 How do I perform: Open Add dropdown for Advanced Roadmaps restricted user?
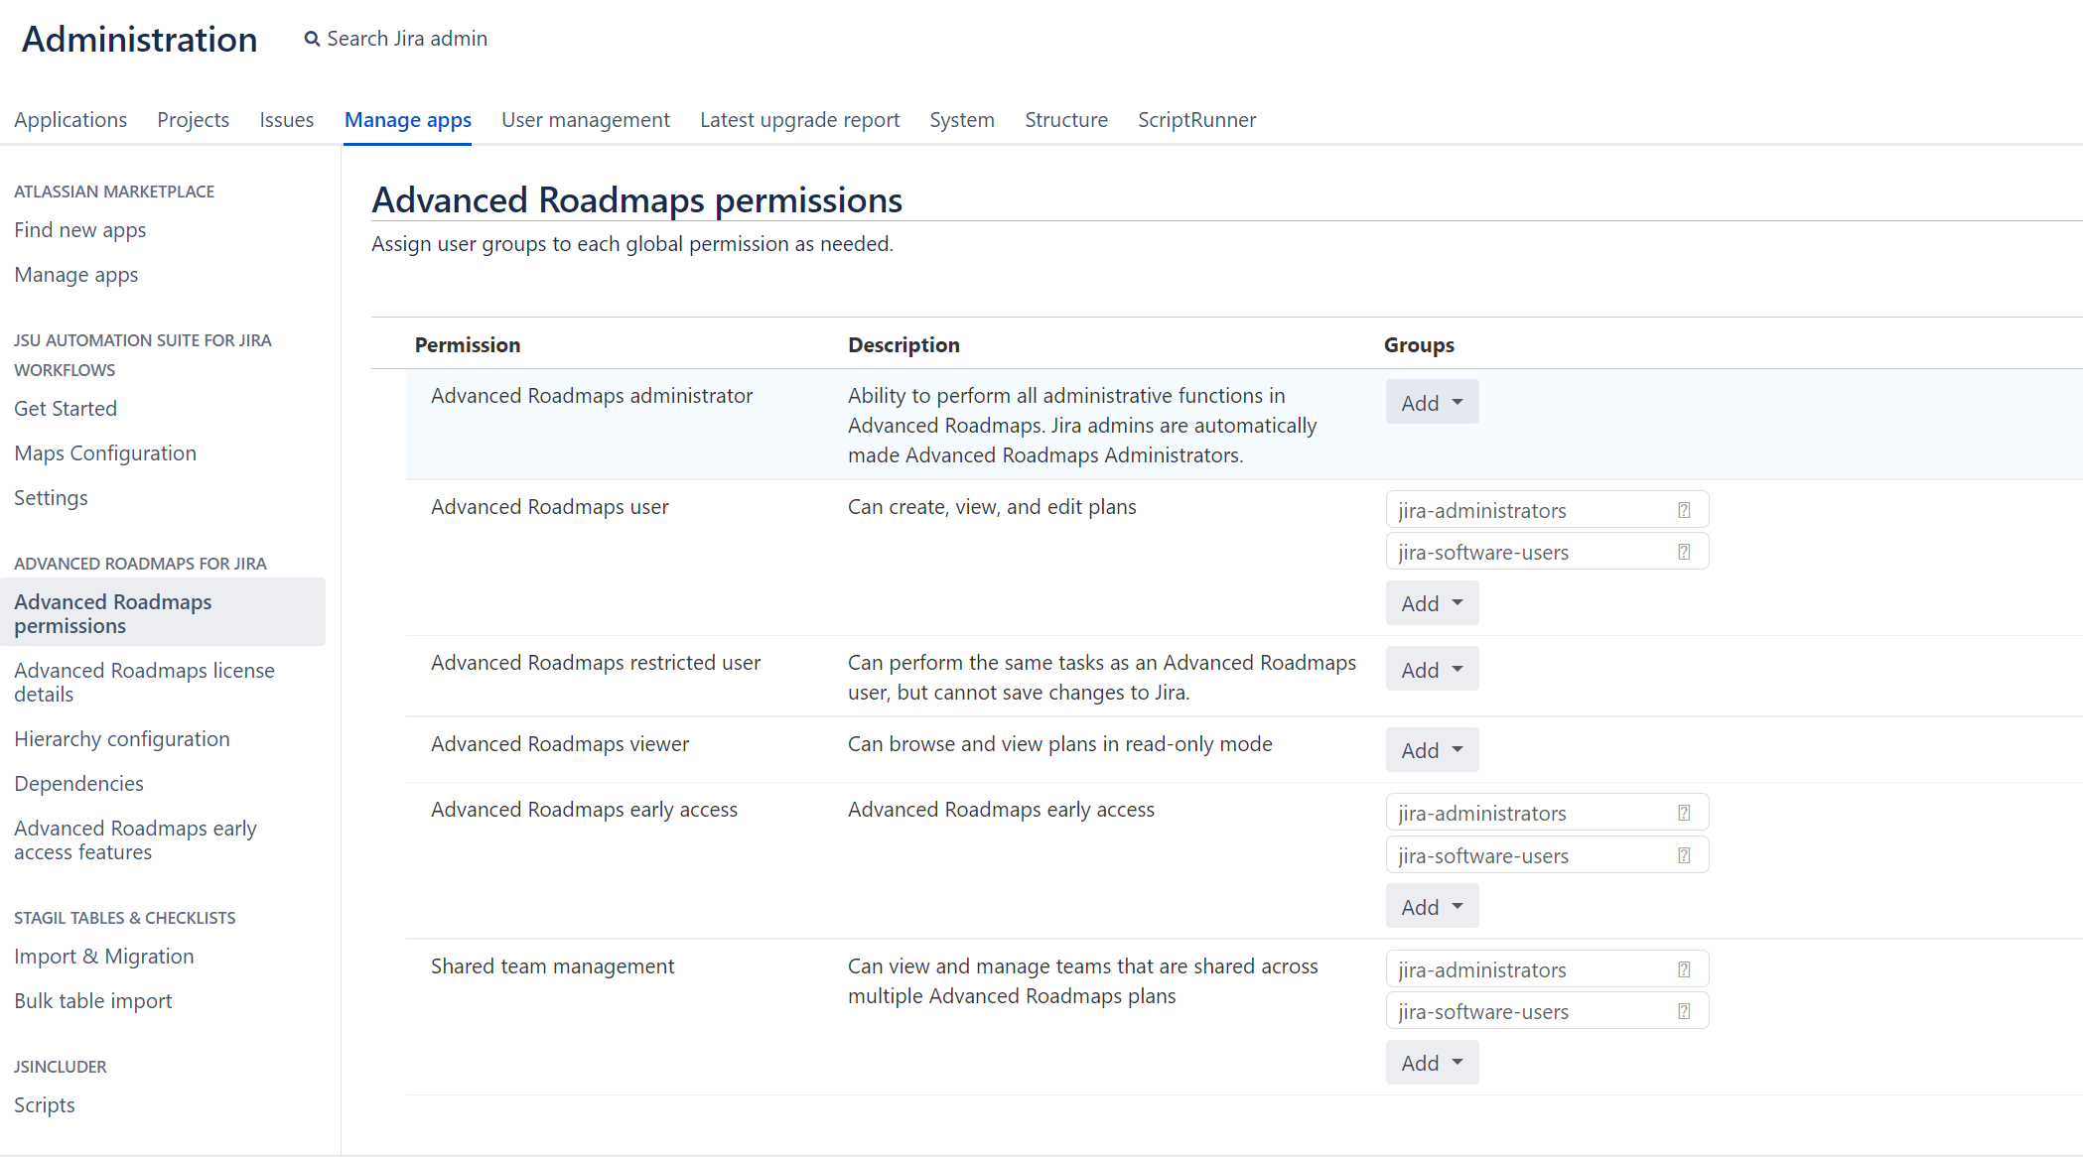point(1431,668)
